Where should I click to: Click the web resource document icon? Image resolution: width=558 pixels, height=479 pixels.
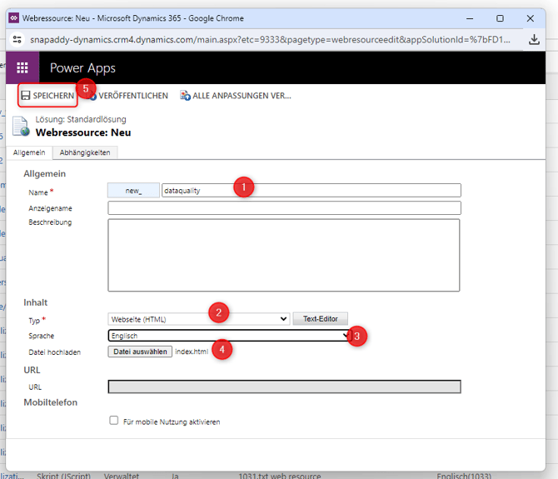coord(21,127)
